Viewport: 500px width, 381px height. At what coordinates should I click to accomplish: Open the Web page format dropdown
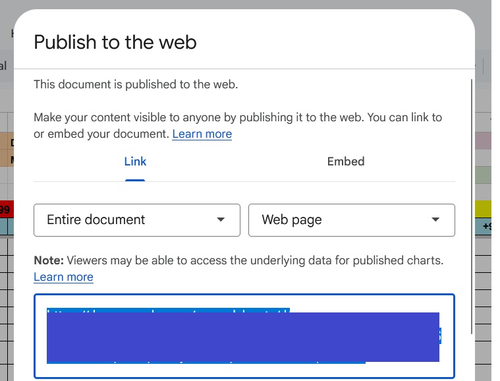pos(351,220)
